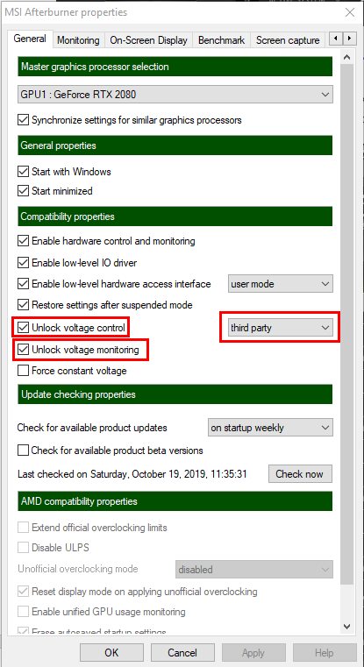This screenshot has height=667, width=364.
Task: Close the MSI Afterburner properties window
Action: pos(350,12)
